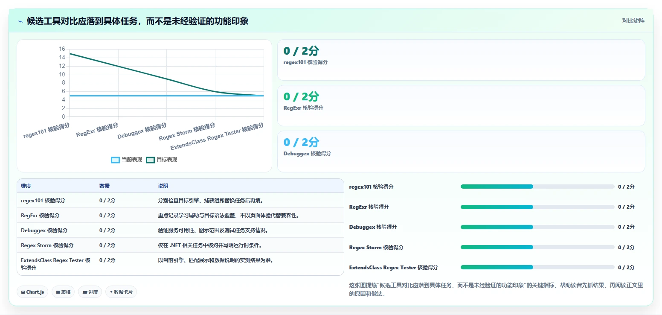Click 0 / 2分 beside Debuggex progress bar

click(626, 227)
